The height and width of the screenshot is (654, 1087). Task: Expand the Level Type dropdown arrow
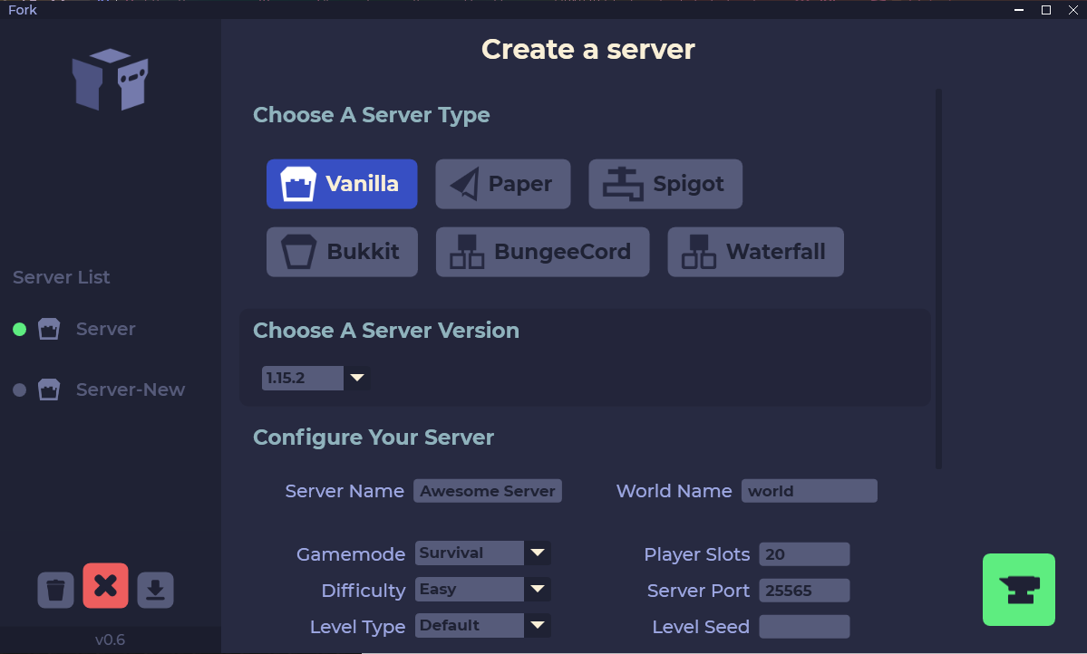click(538, 625)
